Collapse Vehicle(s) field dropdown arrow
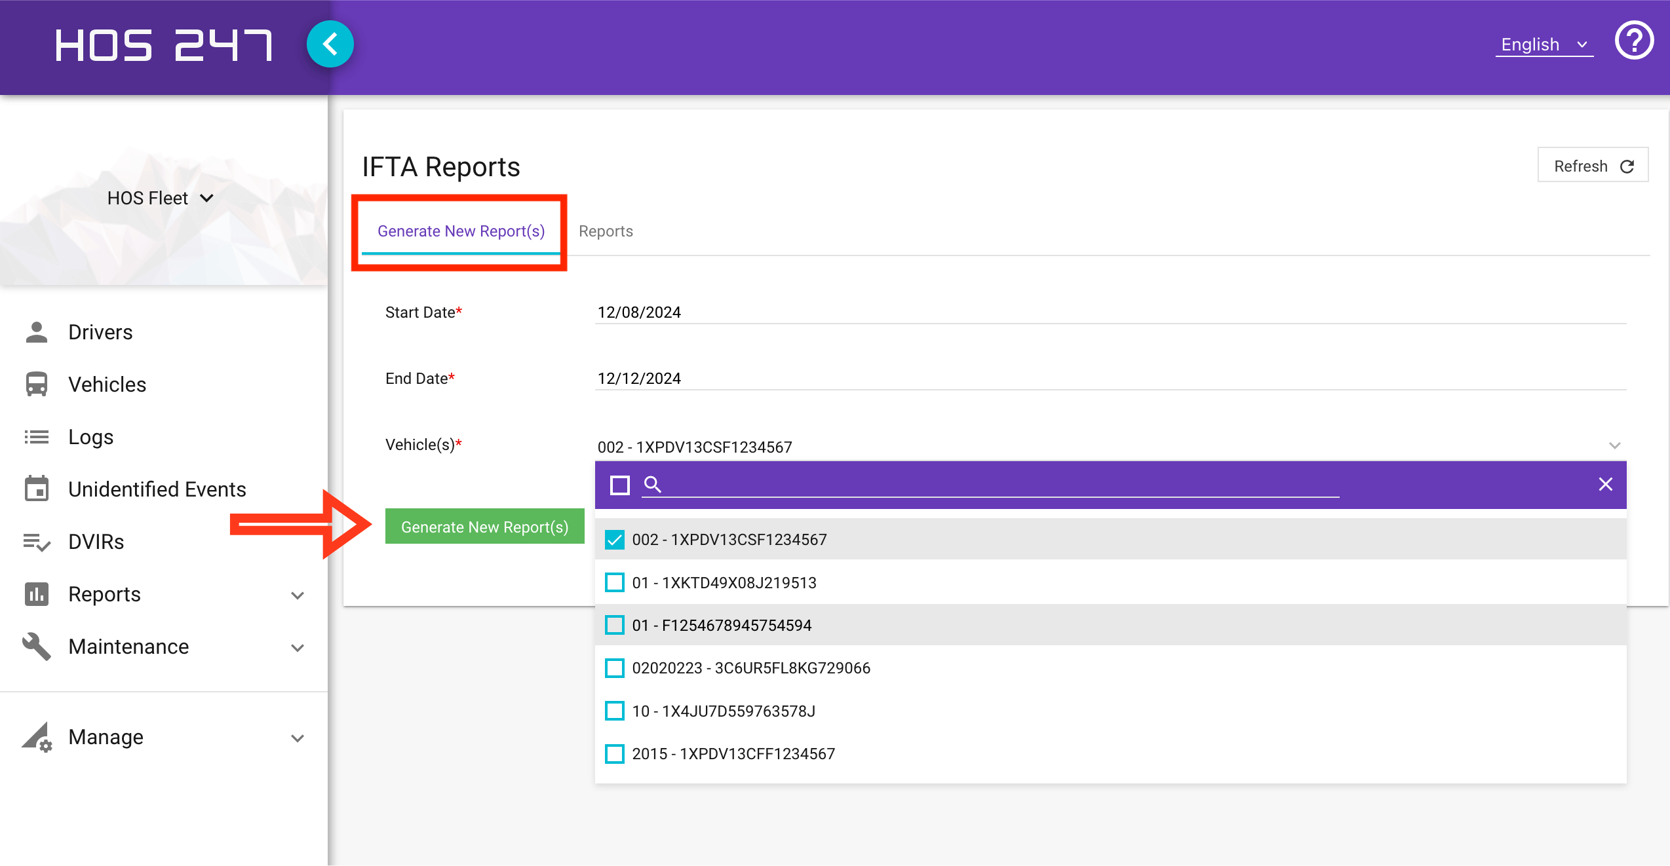Screen dimensions: 1670x866 (1614, 445)
